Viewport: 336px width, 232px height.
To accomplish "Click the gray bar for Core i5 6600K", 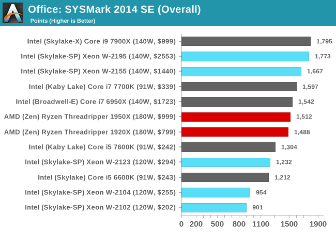I will pos(225,177).
